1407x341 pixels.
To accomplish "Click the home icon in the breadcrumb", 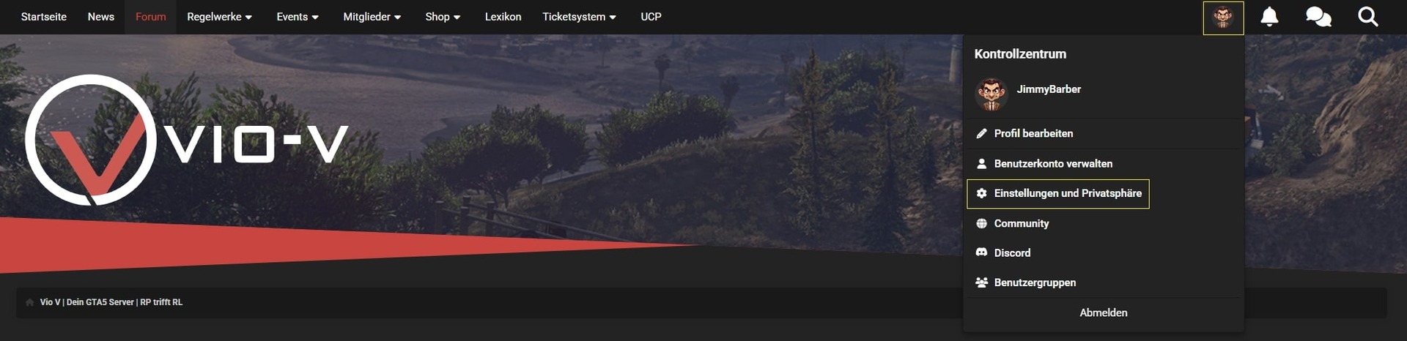I will coord(29,302).
